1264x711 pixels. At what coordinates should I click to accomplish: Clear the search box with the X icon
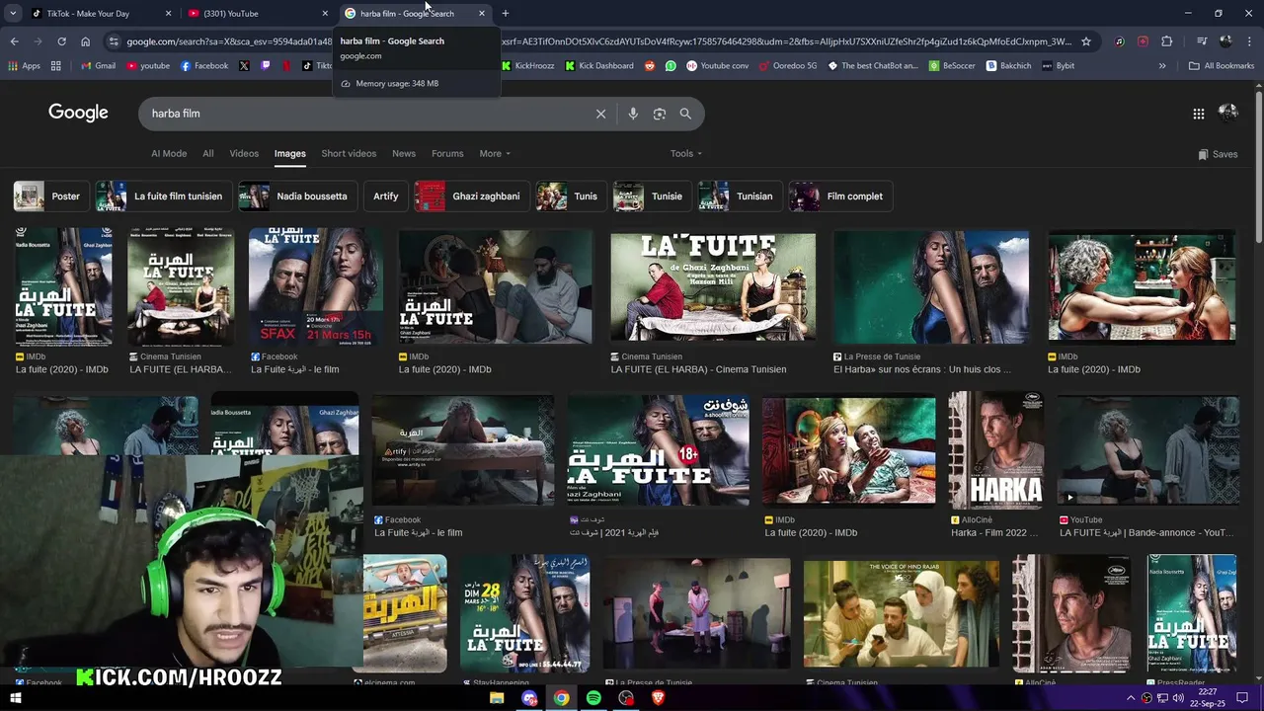[600, 114]
